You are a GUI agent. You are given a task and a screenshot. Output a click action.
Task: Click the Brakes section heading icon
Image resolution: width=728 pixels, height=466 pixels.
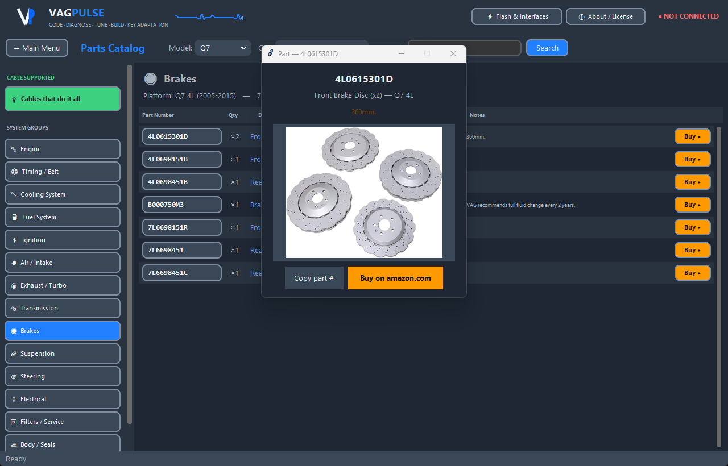click(151, 79)
